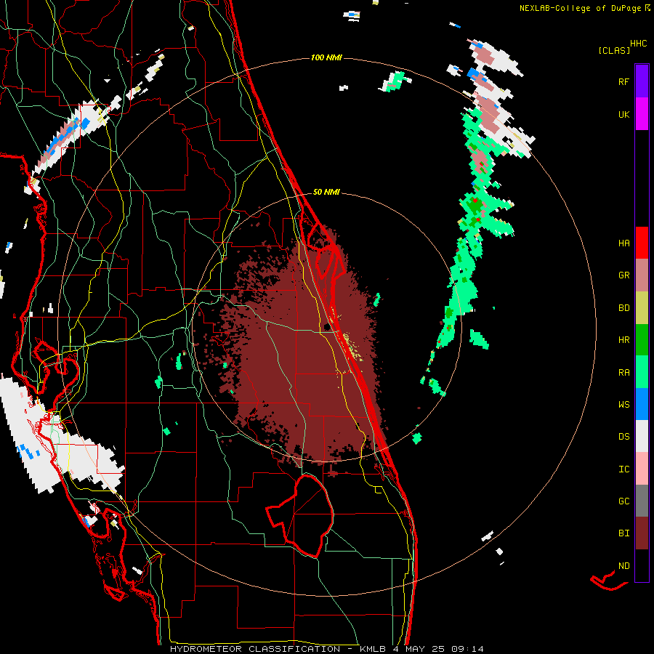Click the HA legend label
The height and width of the screenshot is (654, 654).
623,243
